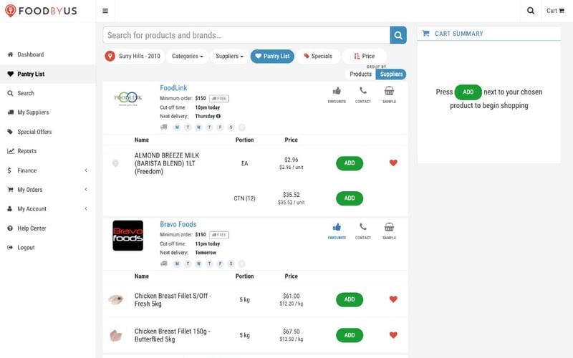Click the info icon next to Thursday delivery

(x=218, y=116)
